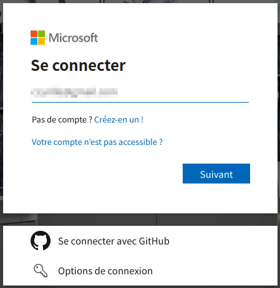Image resolution: width=280 pixels, height=288 pixels.
Task: Click the GitHub Octocat icon
Action: coord(41,241)
